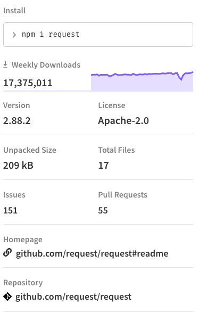Select the 17,375,011 weekly downloads count

tap(28, 83)
